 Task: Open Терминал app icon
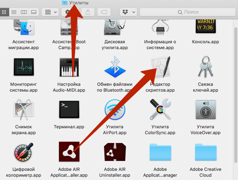pyautogui.click(x=69, y=109)
